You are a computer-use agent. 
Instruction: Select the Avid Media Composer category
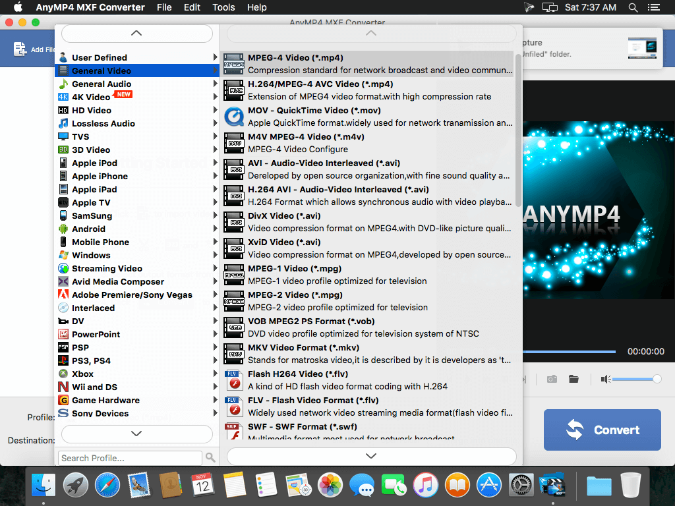click(x=137, y=281)
